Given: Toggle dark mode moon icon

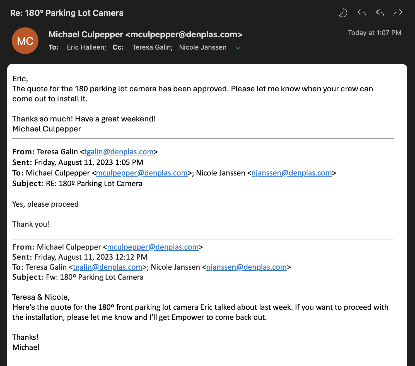Looking at the screenshot, I should (x=343, y=13).
